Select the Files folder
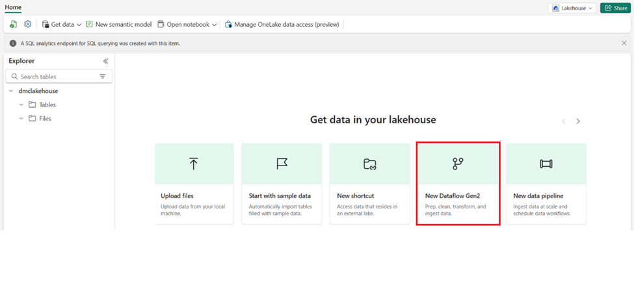 point(46,118)
